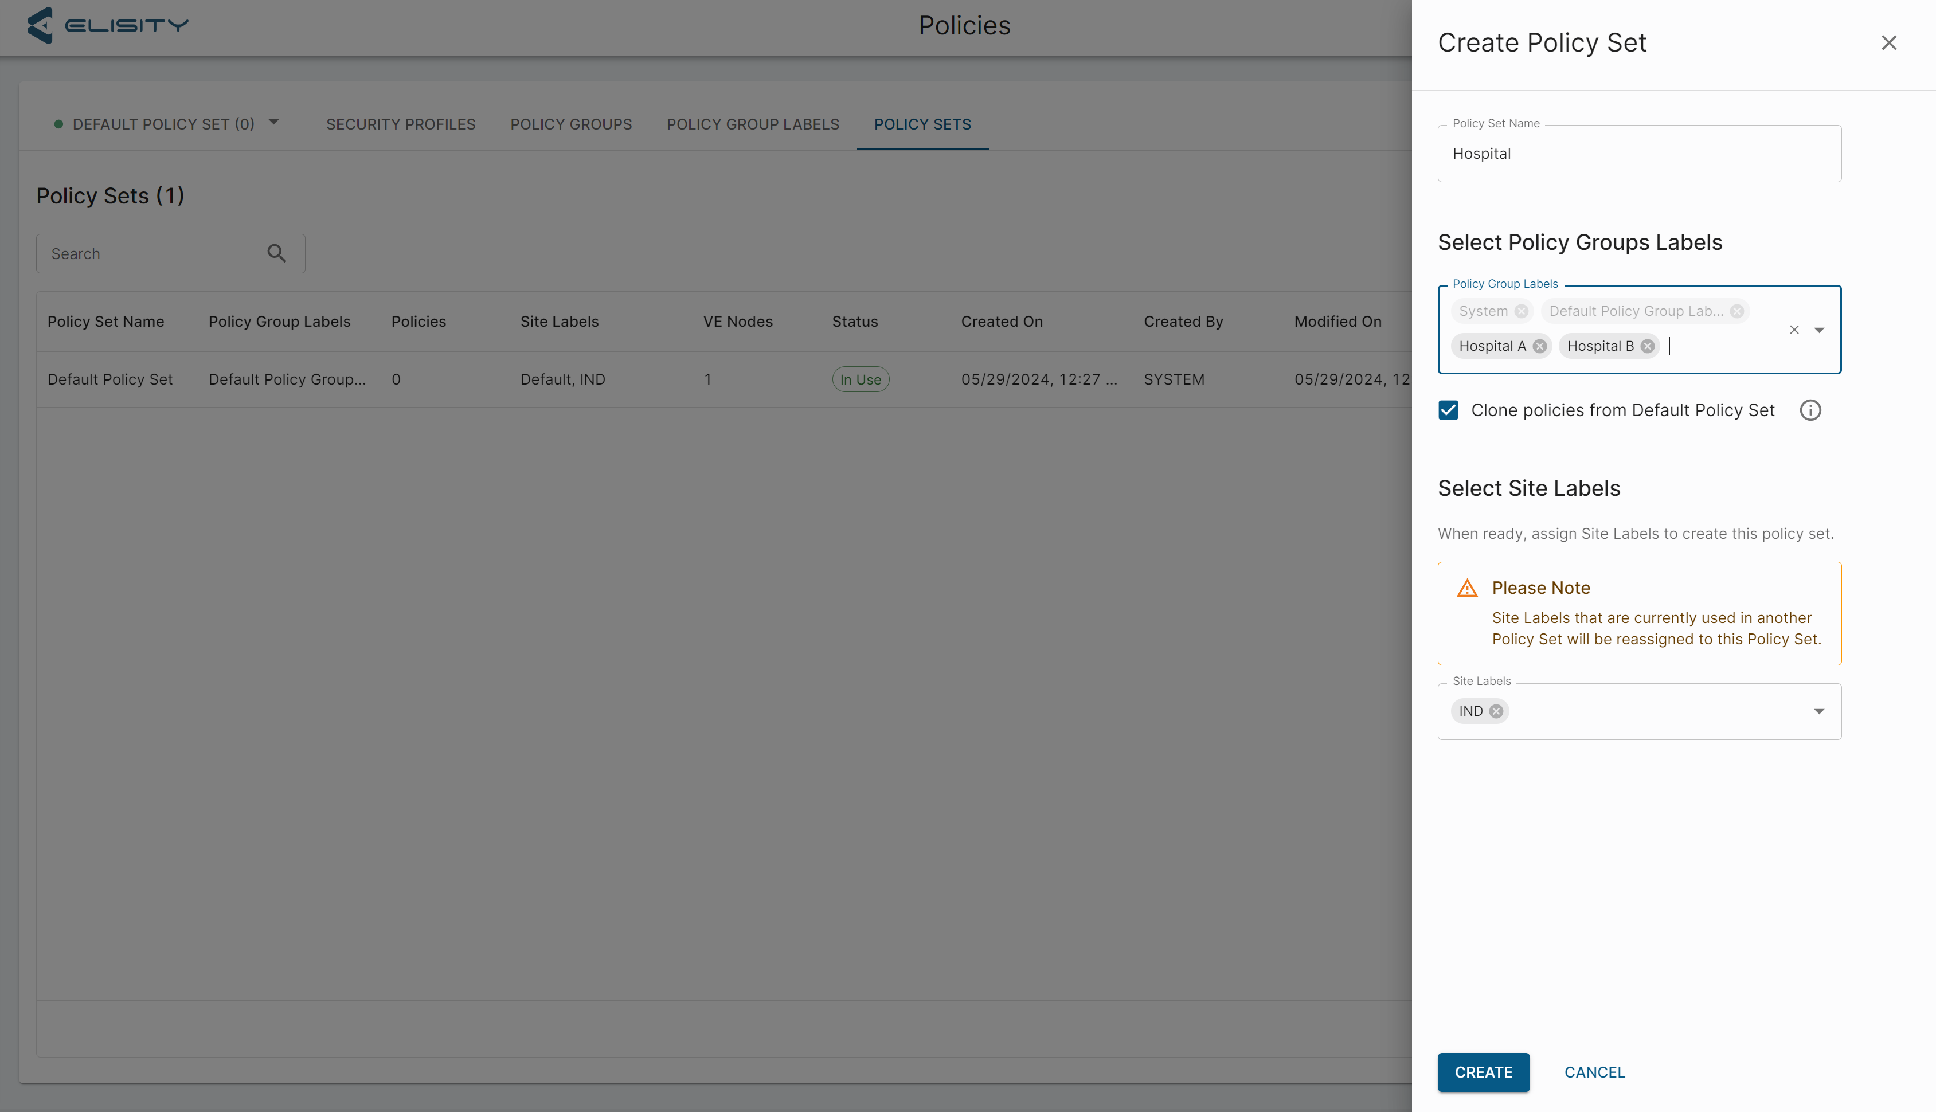Viewport: 1936px width, 1112px height.
Task: Expand the Policy Group Labels dropdown arrow
Action: 1819,330
